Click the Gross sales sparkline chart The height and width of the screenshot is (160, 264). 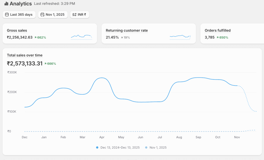click(81, 37)
